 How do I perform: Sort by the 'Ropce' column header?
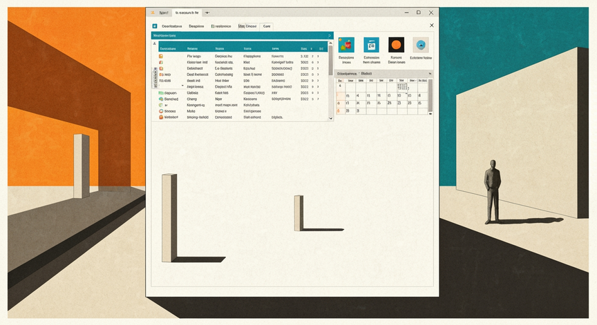[219, 49]
